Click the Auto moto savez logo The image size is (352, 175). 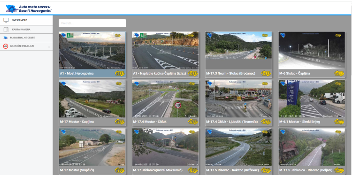click(x=29, y=8)
